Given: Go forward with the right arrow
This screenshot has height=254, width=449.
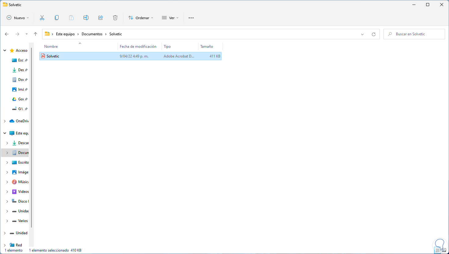Looking at the screenshot, I should pos(17,34).
